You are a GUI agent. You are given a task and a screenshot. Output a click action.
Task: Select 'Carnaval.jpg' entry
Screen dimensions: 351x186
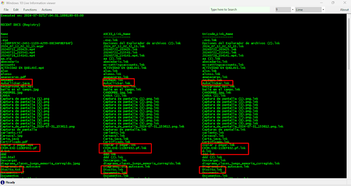pyautogui.click(x=11, y=136)
